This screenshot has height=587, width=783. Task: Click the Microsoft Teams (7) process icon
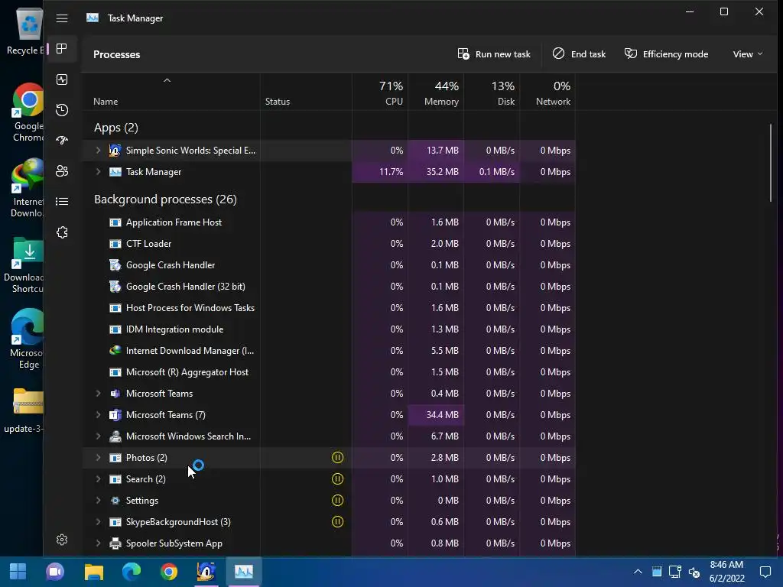click(x=115, y=415)
